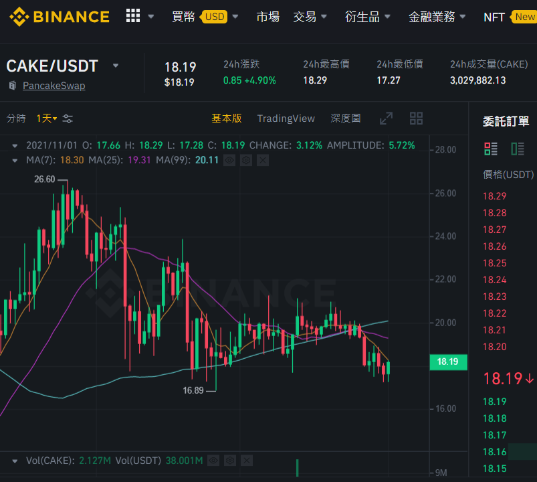Click the 委託訂單 order book heading

(506, 121)
